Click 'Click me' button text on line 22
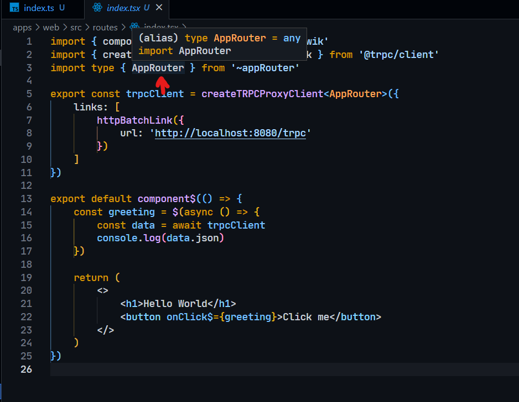Viewport: 519px width, 402px height. (x=306, y=317)
